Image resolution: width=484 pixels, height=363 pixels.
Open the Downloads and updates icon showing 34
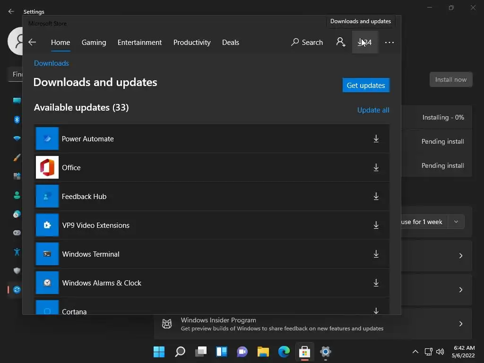pos(365,42)
